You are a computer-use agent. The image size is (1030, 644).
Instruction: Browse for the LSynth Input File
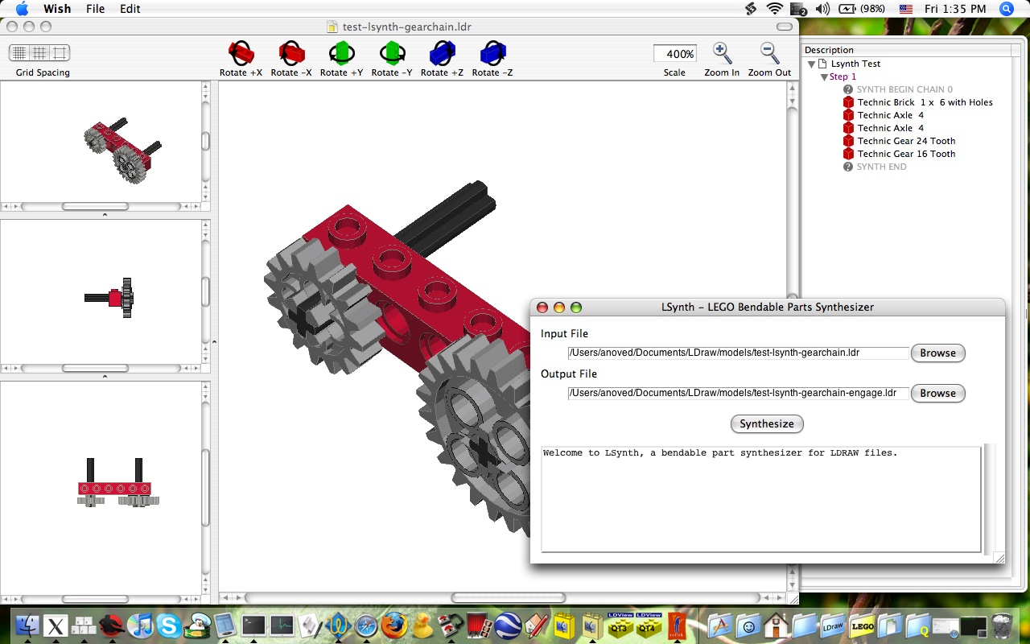click(937, 353)
